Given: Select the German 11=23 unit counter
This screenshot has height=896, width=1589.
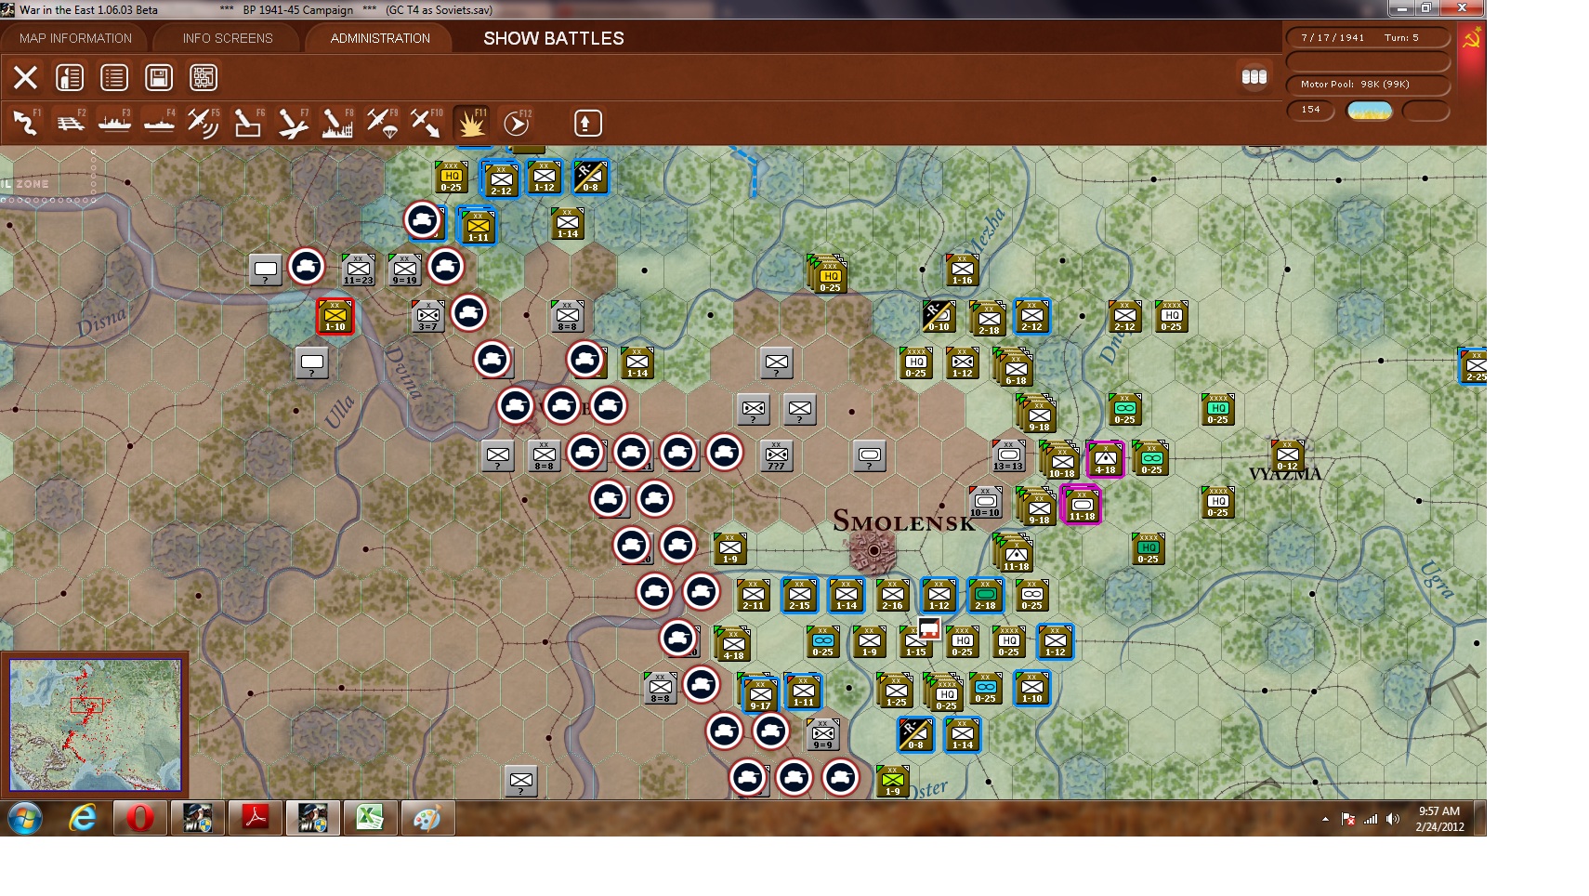Looking at the screenshot, I should pos(358,270).
